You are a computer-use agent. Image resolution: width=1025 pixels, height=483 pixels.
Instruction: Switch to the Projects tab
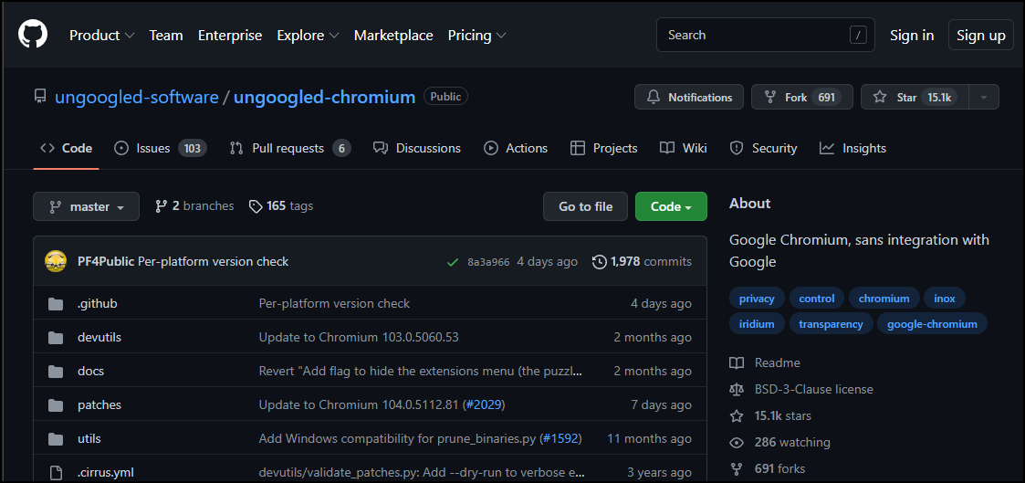(603, 148)
